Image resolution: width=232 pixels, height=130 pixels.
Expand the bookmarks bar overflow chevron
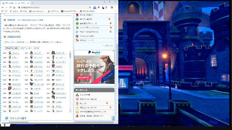click(x=115, y=11)
